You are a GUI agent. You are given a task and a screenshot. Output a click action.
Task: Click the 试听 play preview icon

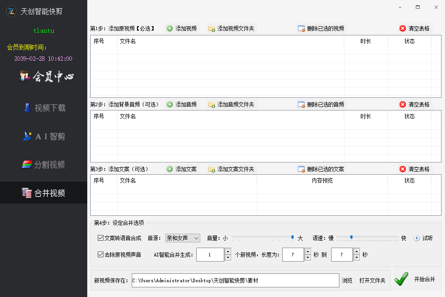tap(416, 238)
